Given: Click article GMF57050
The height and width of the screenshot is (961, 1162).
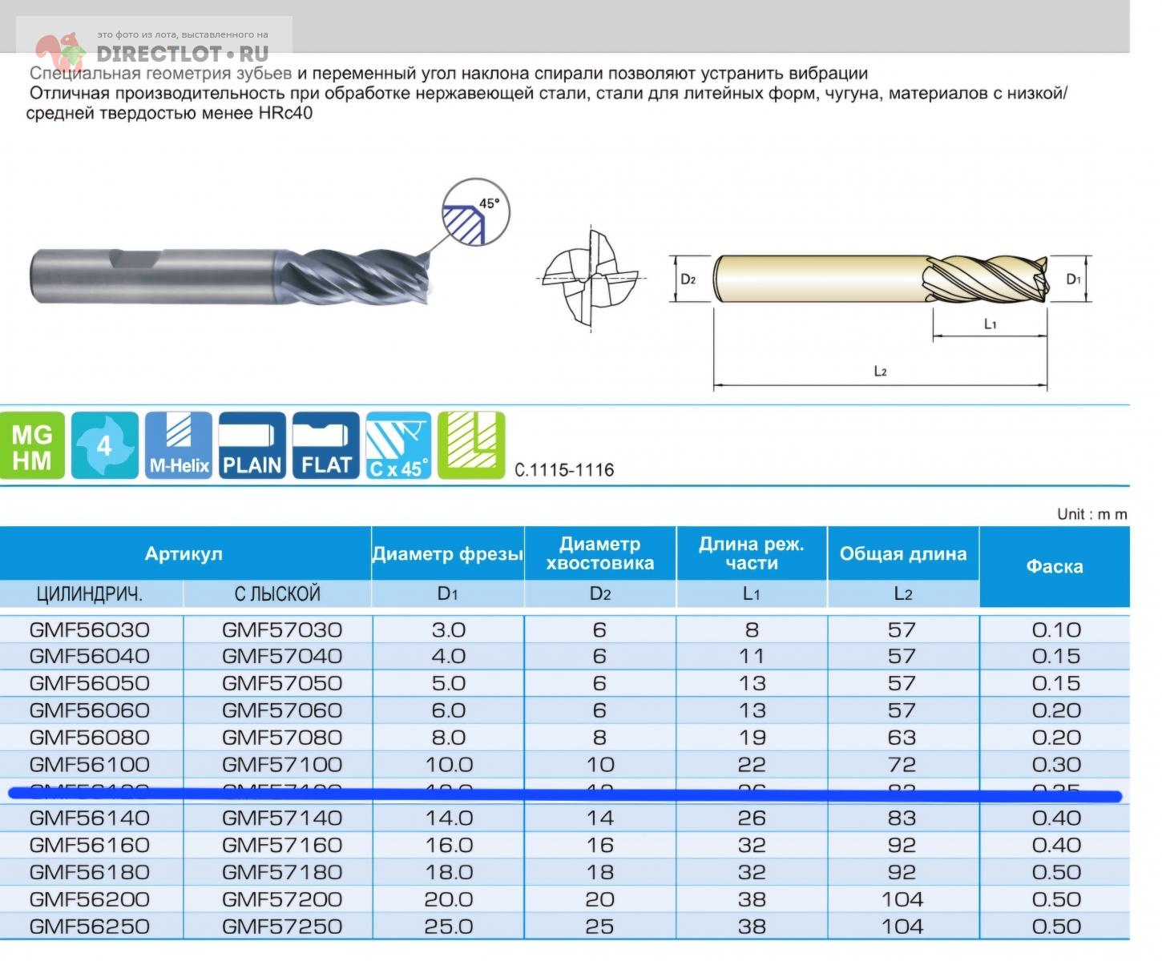Looking at the screenshot, I should pos(282,683).
